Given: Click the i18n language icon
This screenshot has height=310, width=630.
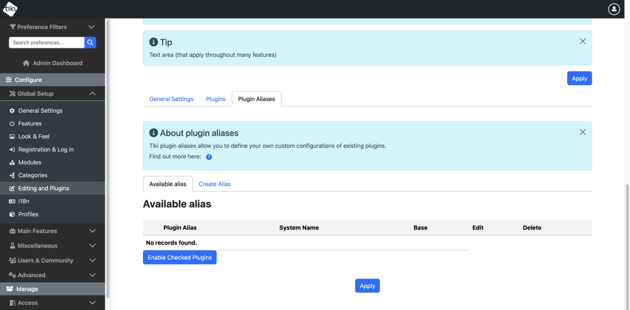Looking at the screenshot, I should coord(12,202).
